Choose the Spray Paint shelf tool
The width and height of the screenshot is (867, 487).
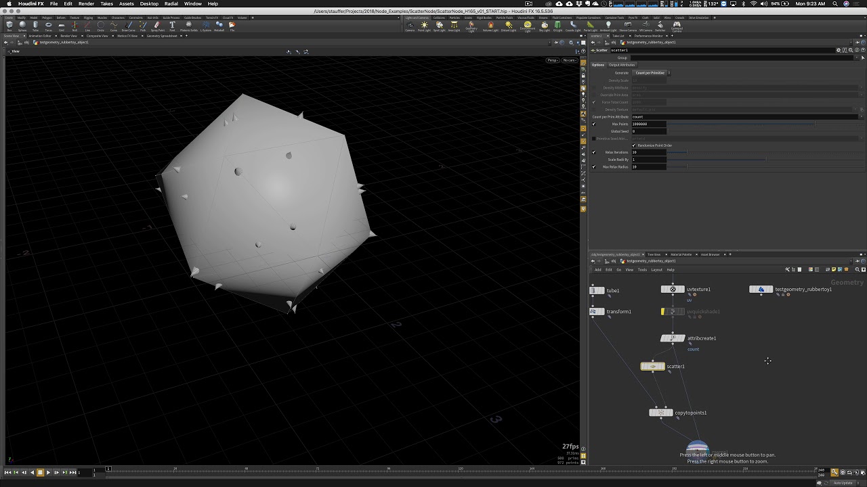point(157,26)
